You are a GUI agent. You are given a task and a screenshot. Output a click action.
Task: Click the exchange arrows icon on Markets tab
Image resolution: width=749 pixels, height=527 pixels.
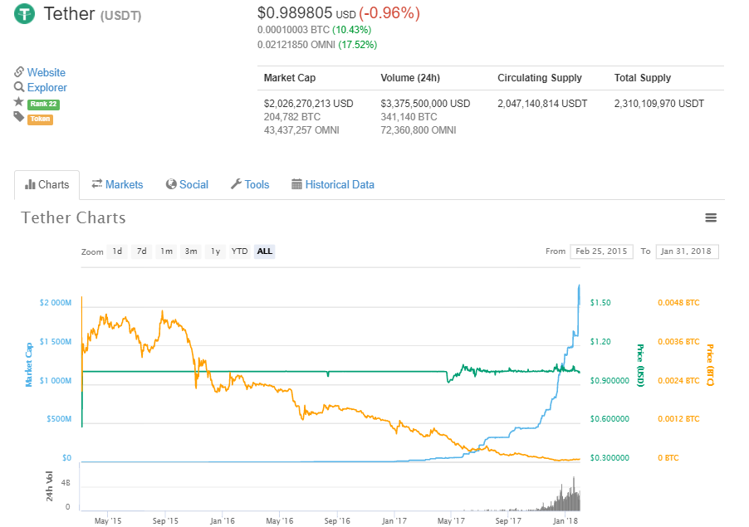click(97, 183)
